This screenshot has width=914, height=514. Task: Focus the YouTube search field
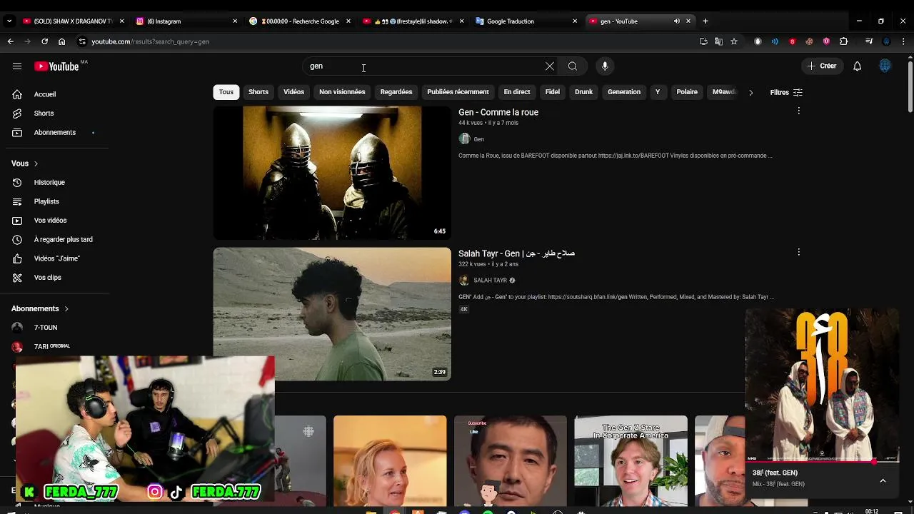coord(425,66)
